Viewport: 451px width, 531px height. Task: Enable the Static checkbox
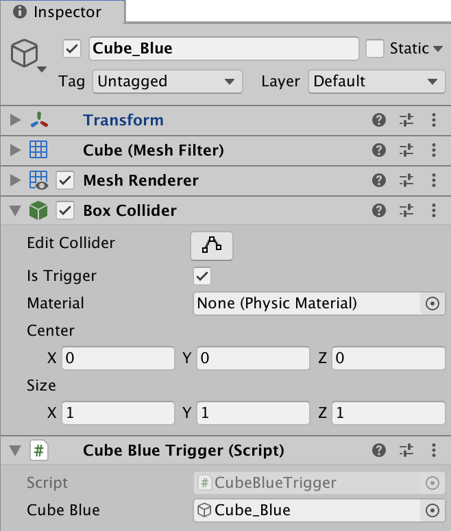point(374,49)
